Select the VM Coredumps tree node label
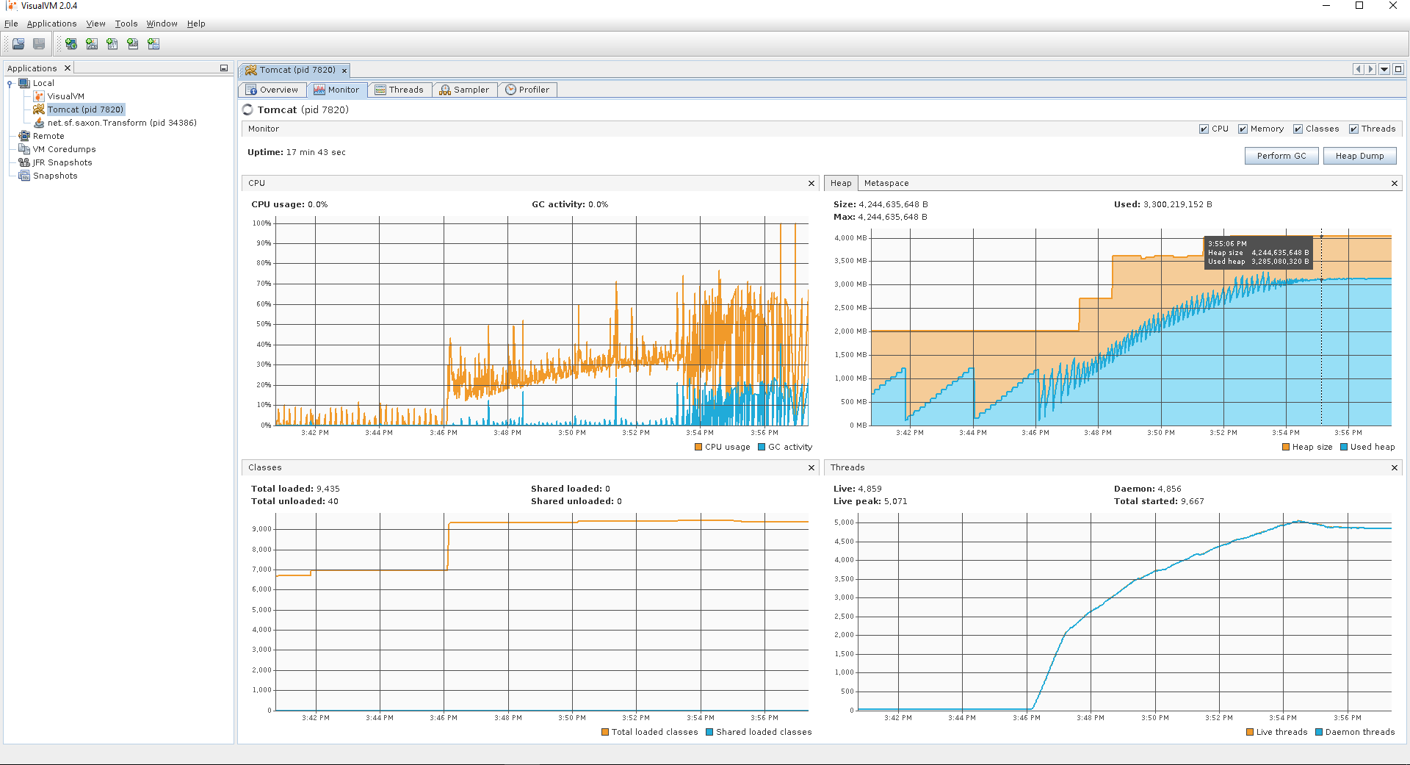Screen dimensions: 1410x765 tap(64, 149)
